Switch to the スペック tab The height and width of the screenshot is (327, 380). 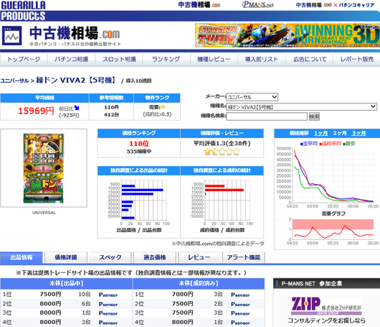click(x=110, y=257)
